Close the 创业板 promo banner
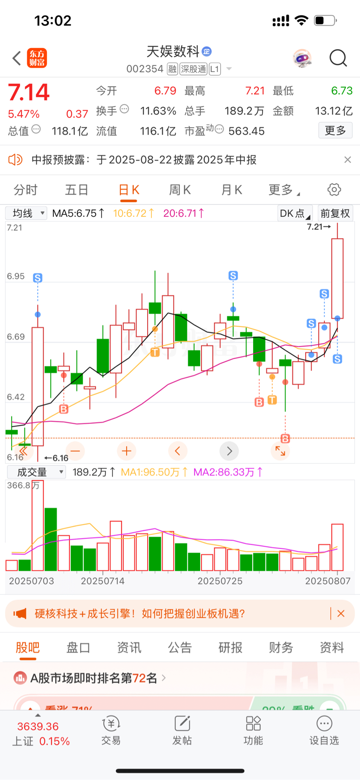This screenshot has height=780, width=360. pos(341,613)
